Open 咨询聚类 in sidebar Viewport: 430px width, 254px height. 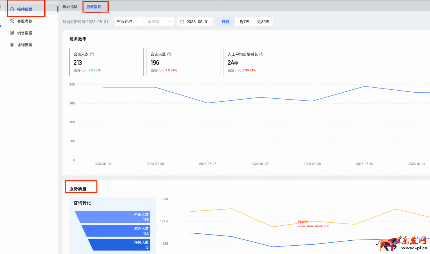[x=25, y=45]
